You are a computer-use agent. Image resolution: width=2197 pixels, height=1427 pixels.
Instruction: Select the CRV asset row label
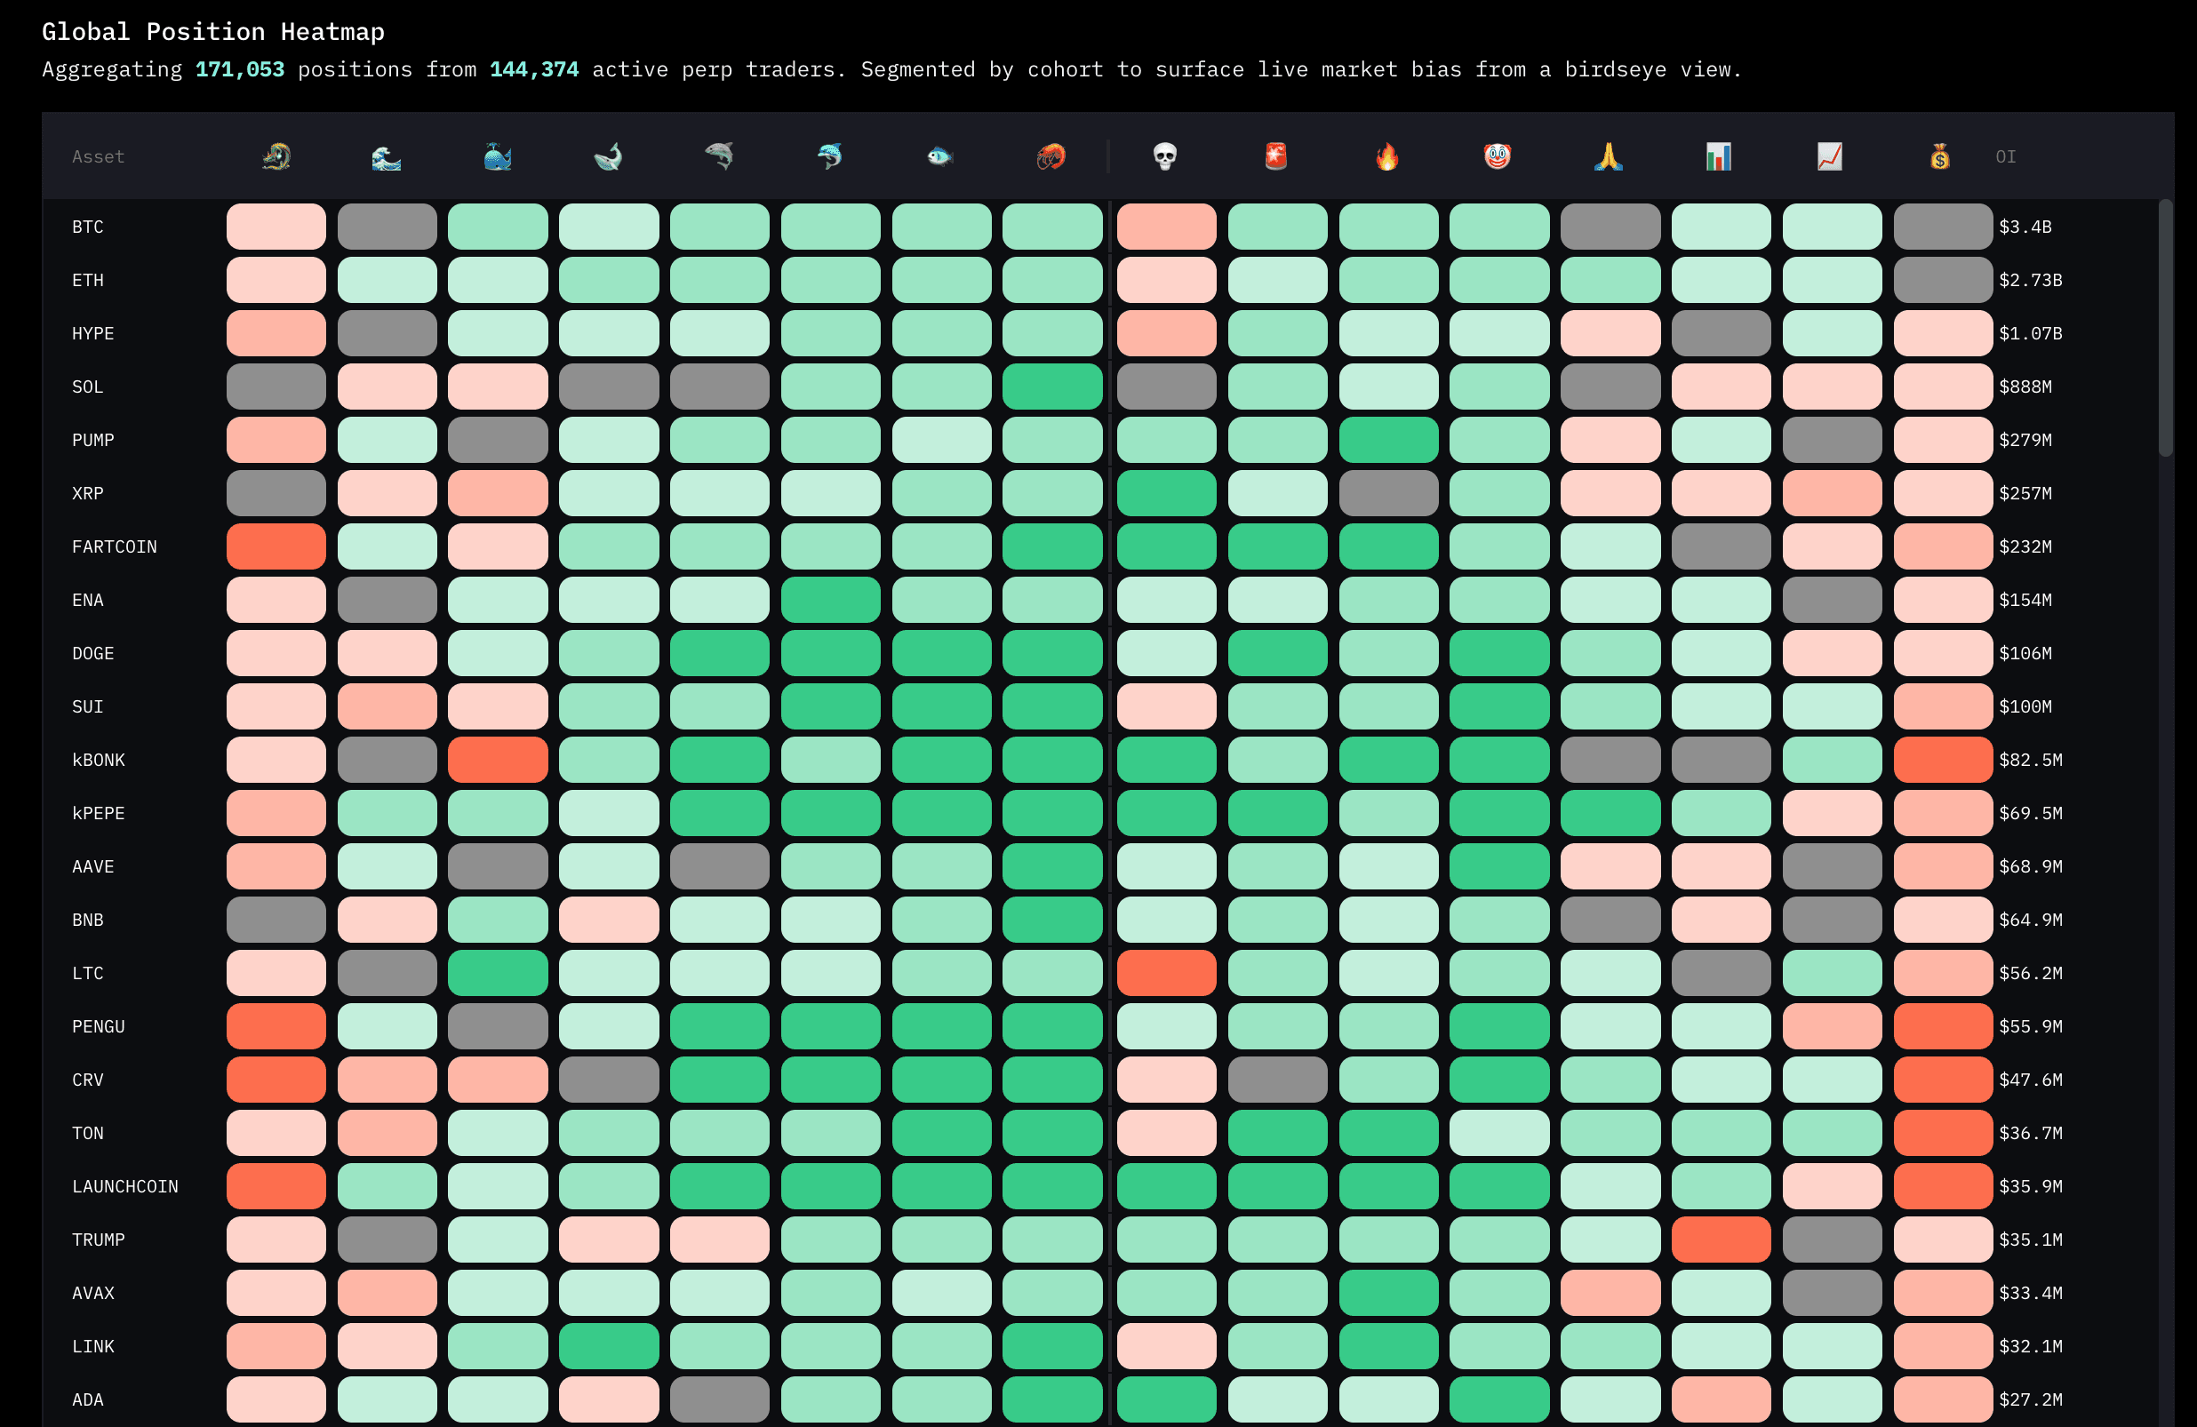point(88,1080)
